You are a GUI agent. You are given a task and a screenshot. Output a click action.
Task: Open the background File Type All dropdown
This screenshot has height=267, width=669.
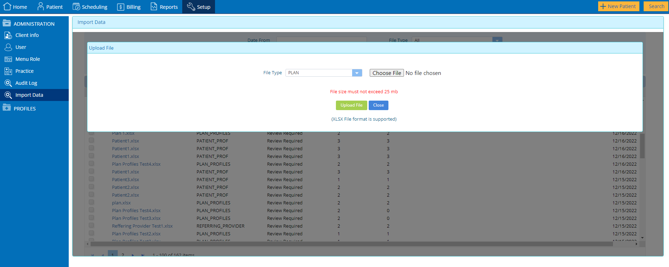click(x=497, y=40)
